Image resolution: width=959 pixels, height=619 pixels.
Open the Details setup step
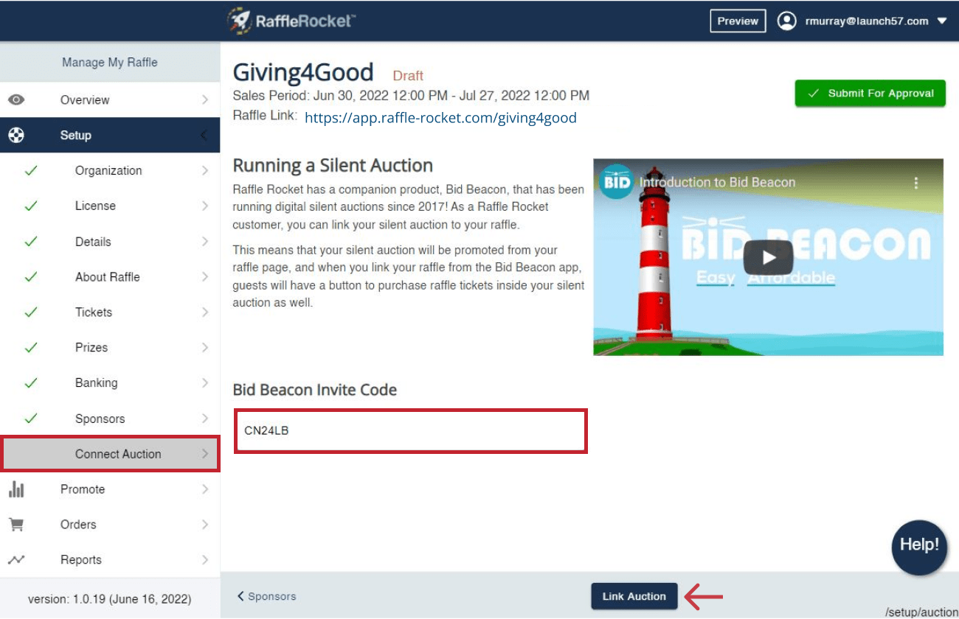click(x=110, y=242)
